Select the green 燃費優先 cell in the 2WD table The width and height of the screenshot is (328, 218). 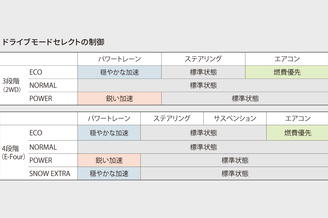(287, 72)
